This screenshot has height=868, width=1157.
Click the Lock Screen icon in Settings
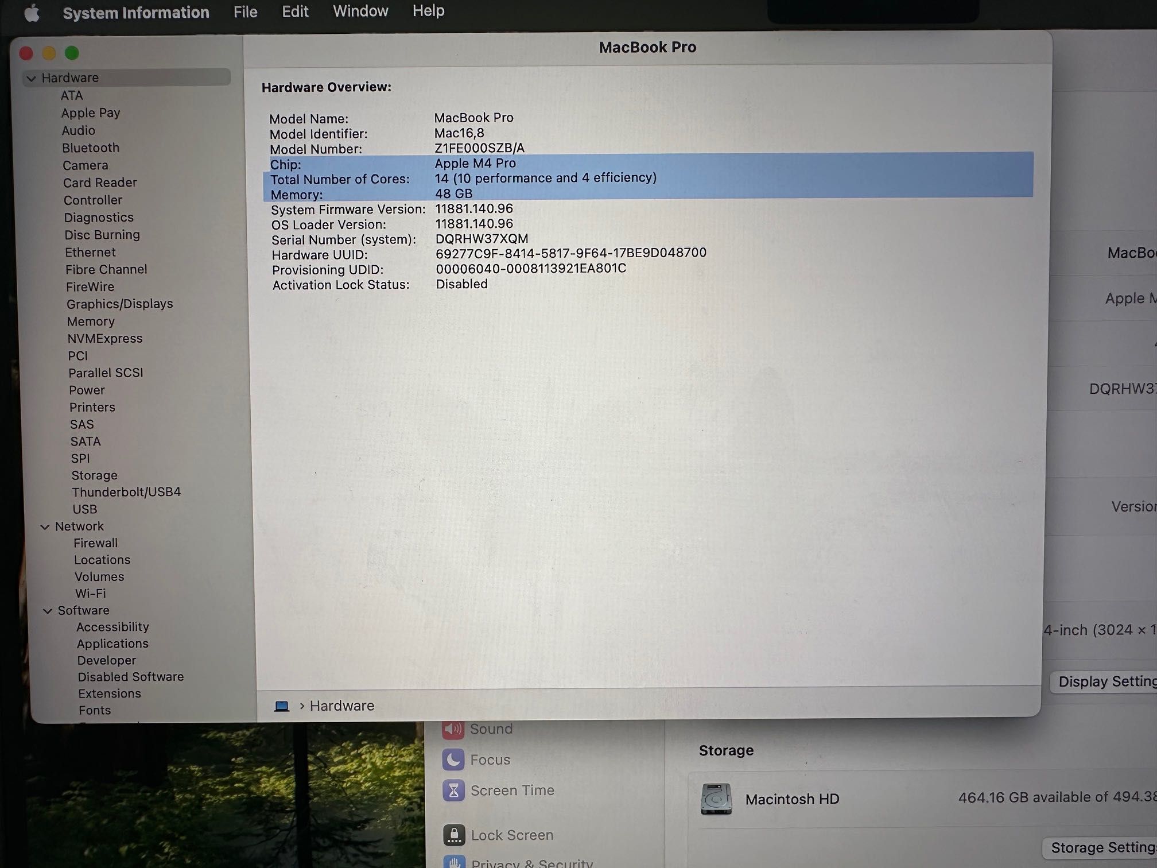tap(454, 835)
